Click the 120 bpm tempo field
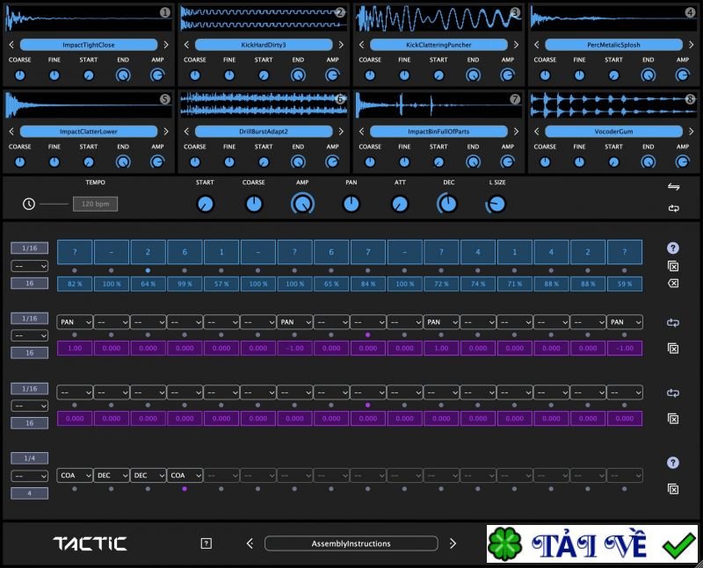703x568 pixels. coord(96,204)
